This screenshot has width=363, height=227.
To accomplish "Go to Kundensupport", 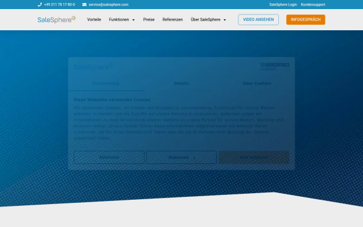I will [313, 5].
